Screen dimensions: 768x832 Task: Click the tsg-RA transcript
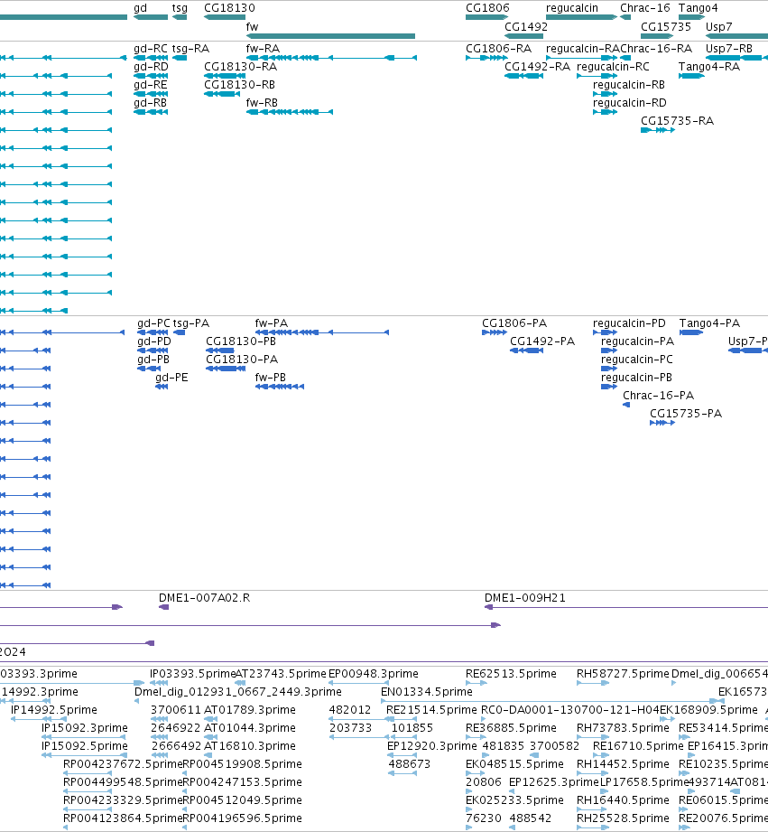coord(180,58)
